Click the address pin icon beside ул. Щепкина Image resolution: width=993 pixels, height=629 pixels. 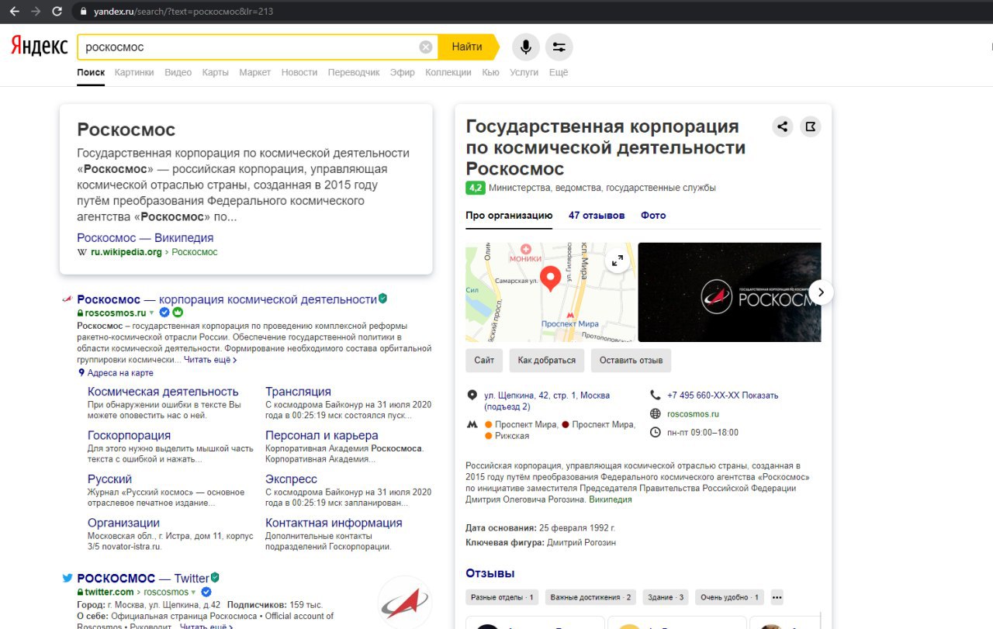[472, 395]
